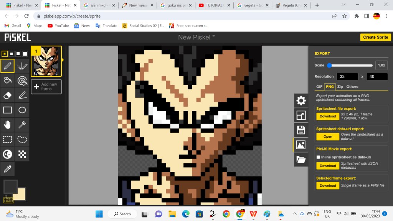Open the Save floppy disk panel
393x221 pixels.
(301, 130)
